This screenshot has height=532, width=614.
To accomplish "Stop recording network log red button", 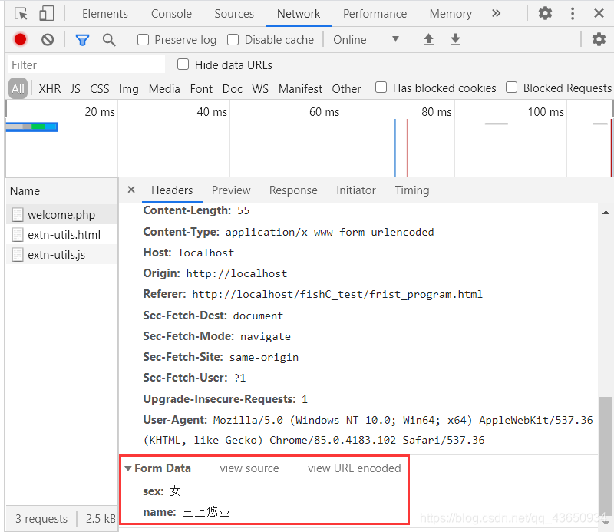I will tap(20, 39).
